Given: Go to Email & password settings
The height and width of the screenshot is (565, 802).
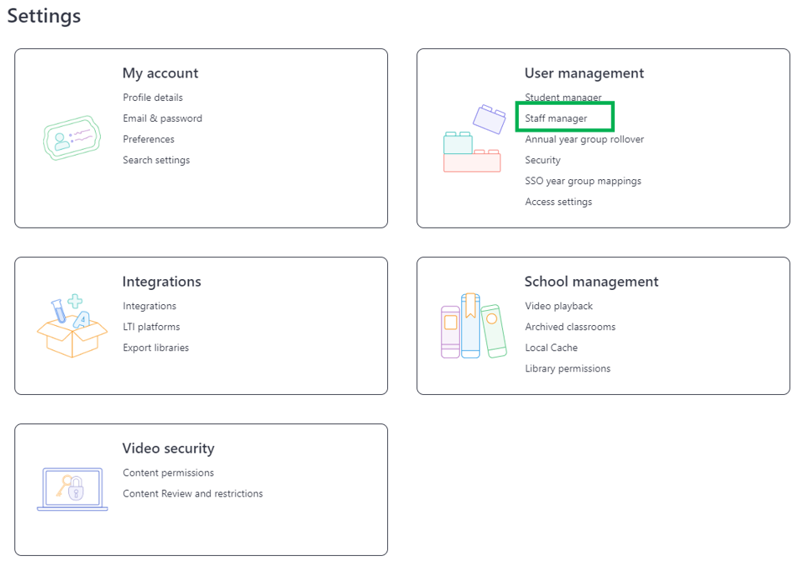Looking at the screenshot, I should (x=162, y=118).
